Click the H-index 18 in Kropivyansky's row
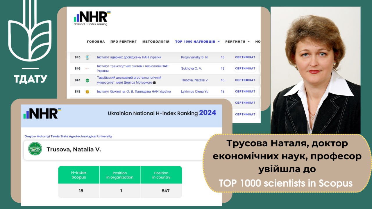 [x=223, y=57]
